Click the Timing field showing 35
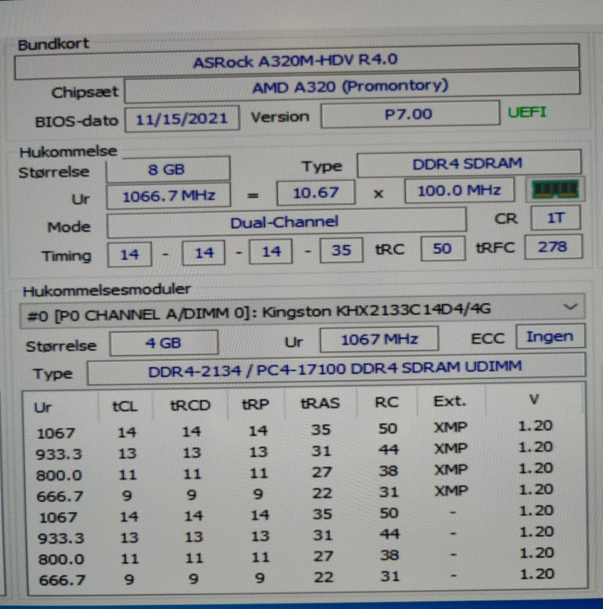The height and width of the screenshot is (609, 603). [341, 251]
